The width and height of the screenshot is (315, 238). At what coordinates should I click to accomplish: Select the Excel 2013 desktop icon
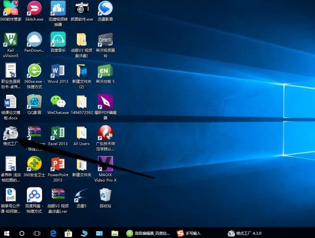(58, 136)
